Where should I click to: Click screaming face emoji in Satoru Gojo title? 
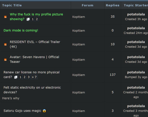pos(44,111)
